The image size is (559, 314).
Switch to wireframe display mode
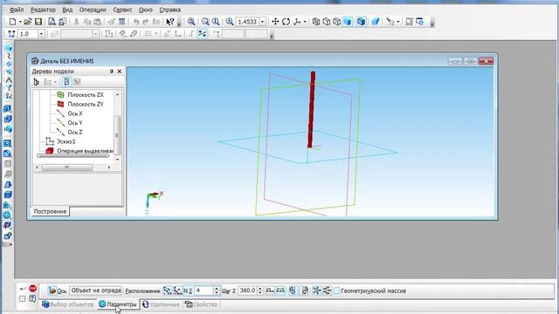coord(316,22)
